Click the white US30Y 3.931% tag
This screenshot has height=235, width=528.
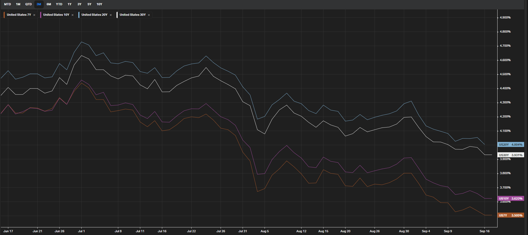tap(511, 155)
